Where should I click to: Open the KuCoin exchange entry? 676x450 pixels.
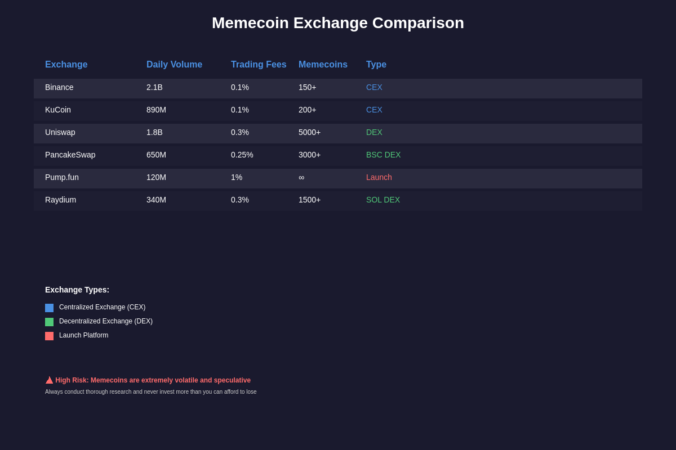(x=58, y=110)
